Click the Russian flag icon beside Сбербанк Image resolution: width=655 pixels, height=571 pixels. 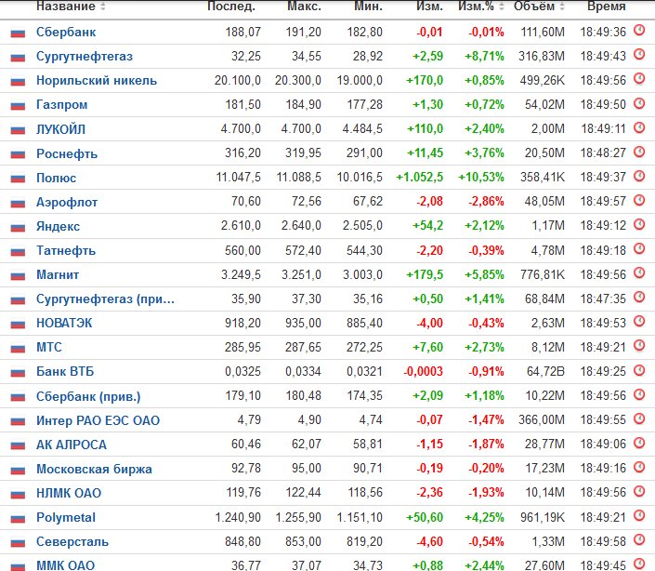coord(18,33)
